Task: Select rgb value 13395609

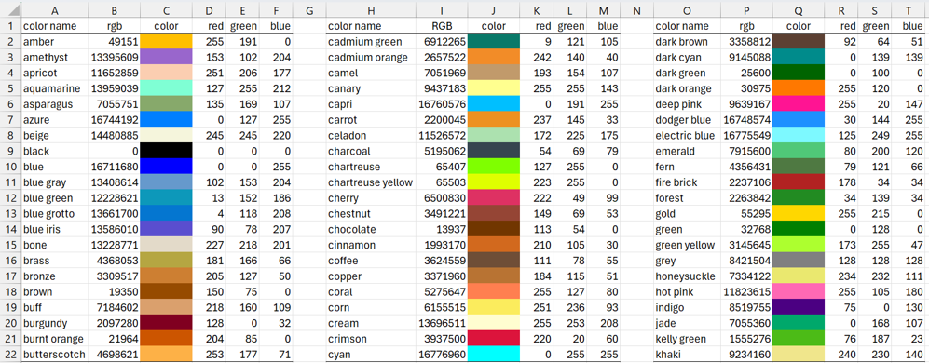Action: (115, 57)
